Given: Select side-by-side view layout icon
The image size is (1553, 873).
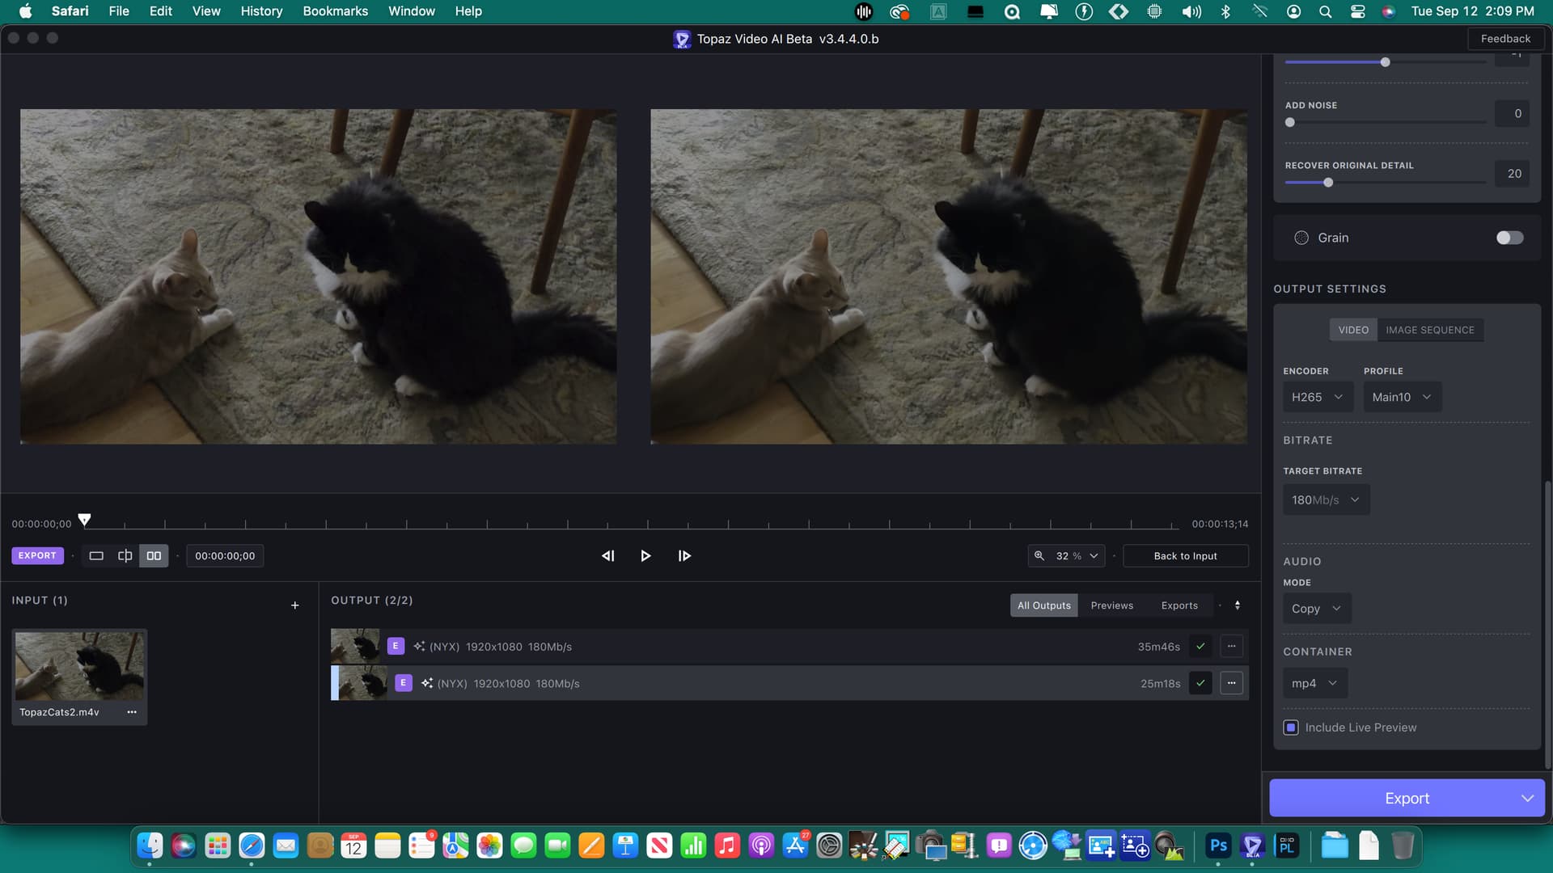Looking at the screenshot, I should (x=154, y=556).
